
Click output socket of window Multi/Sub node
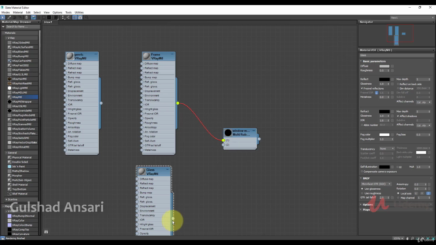click(259, 139)
